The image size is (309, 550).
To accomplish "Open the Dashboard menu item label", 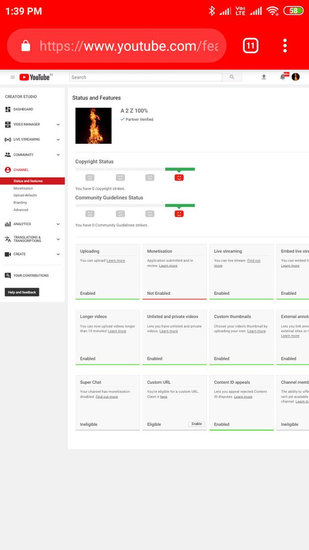I will [23, 110].
